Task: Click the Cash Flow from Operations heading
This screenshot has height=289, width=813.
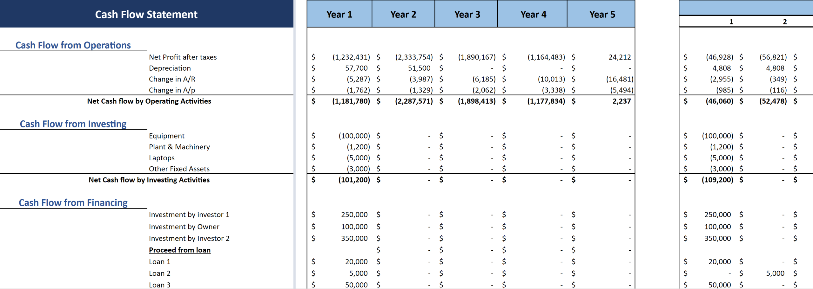Action: coord(73,45)
